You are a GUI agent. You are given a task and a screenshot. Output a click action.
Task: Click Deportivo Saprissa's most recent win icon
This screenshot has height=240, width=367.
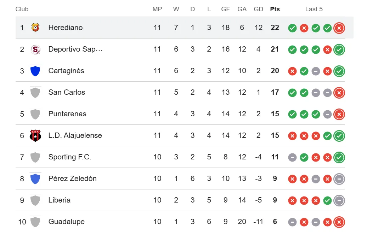click(x=339, y=49)
